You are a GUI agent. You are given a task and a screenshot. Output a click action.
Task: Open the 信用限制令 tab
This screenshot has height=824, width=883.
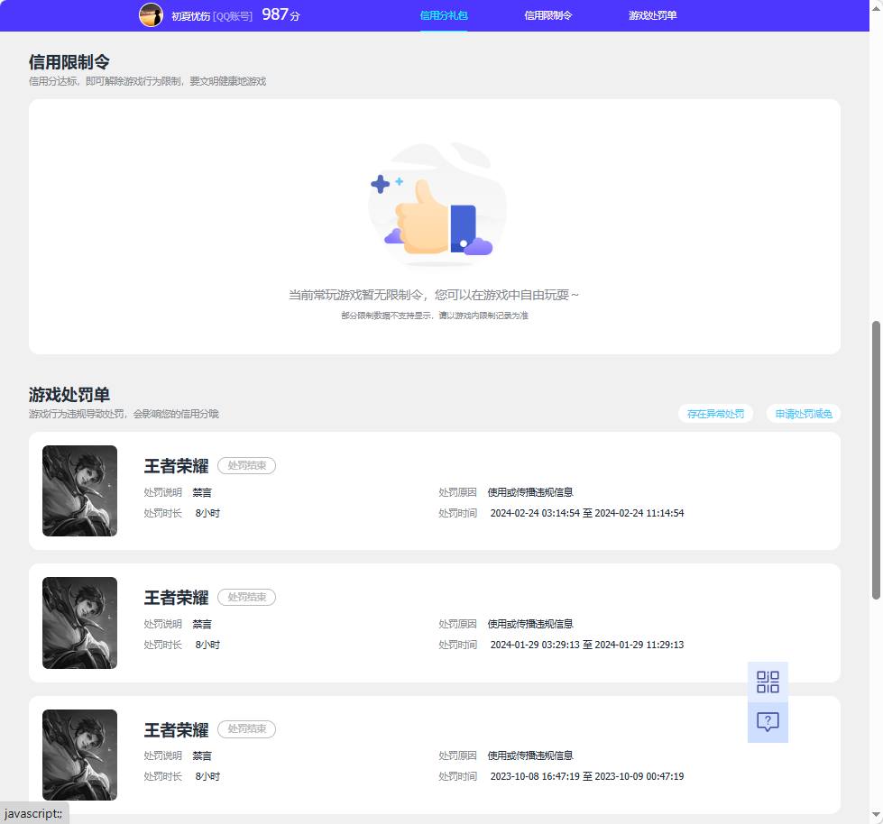point(547,14)
